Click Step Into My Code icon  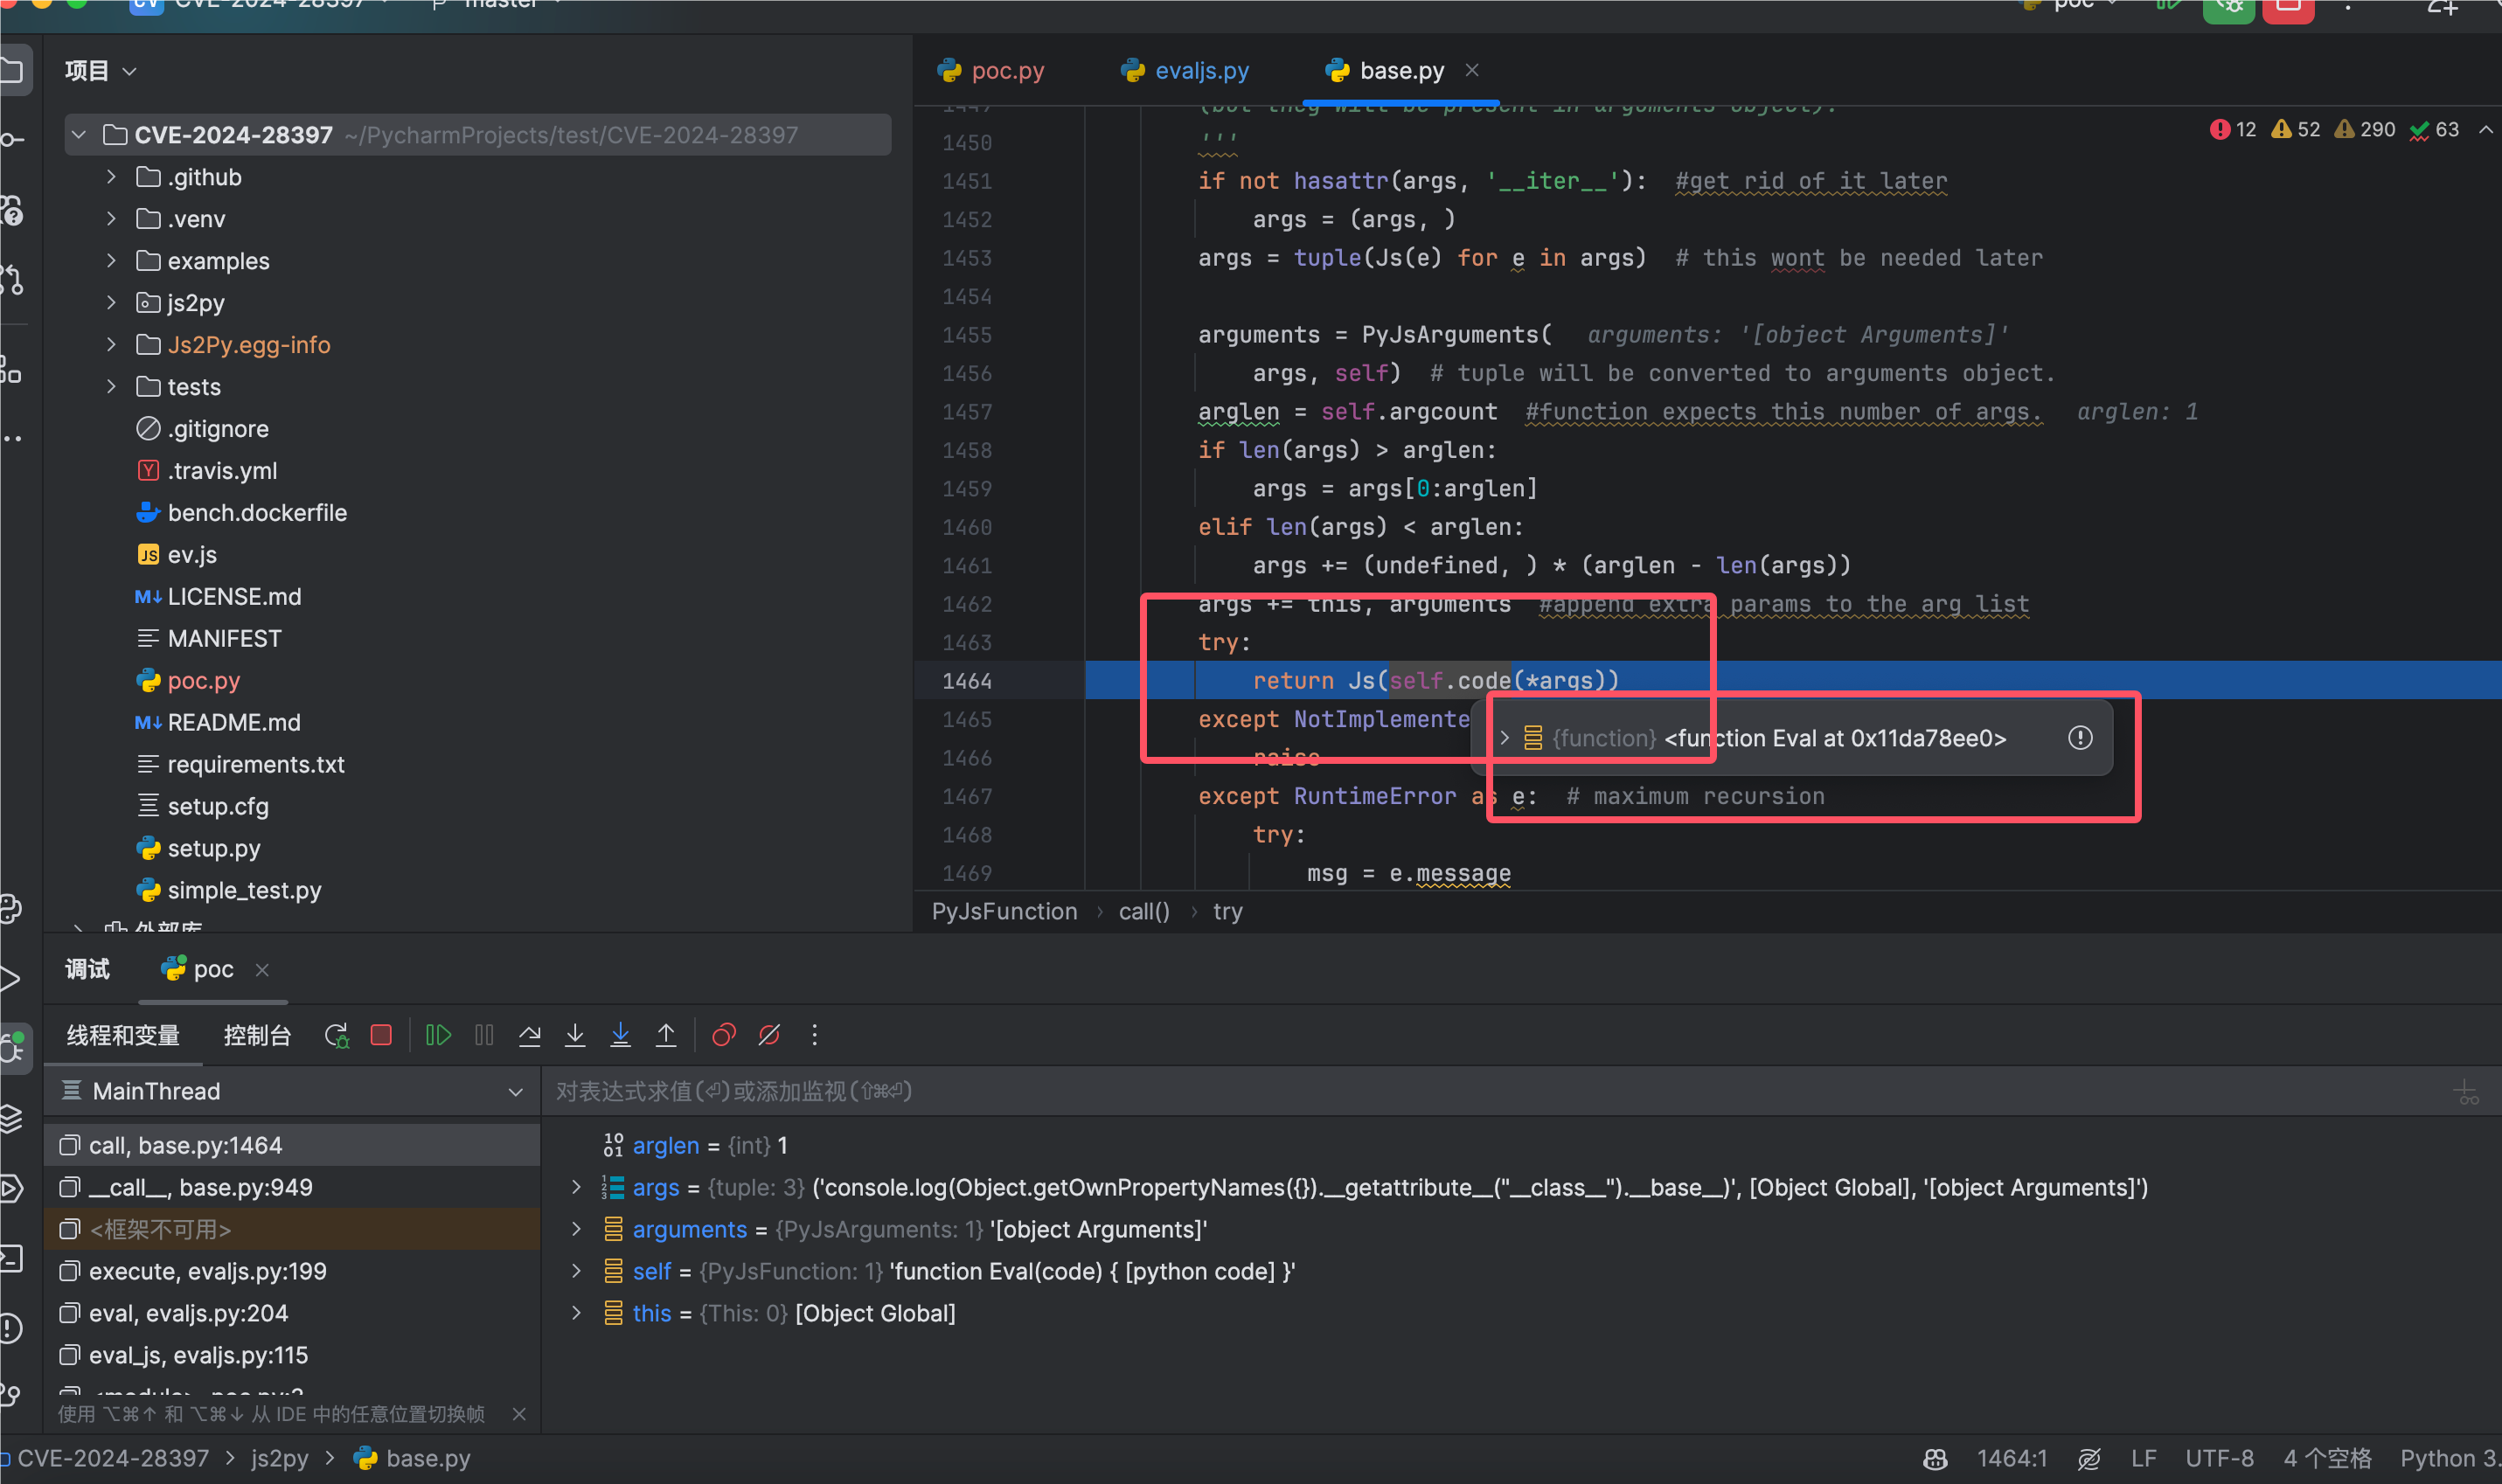point(620,1035)
